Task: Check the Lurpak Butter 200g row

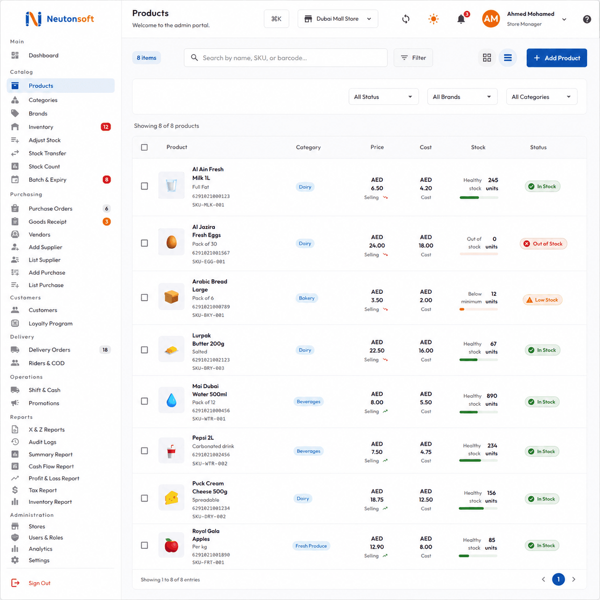Action: 144,350
